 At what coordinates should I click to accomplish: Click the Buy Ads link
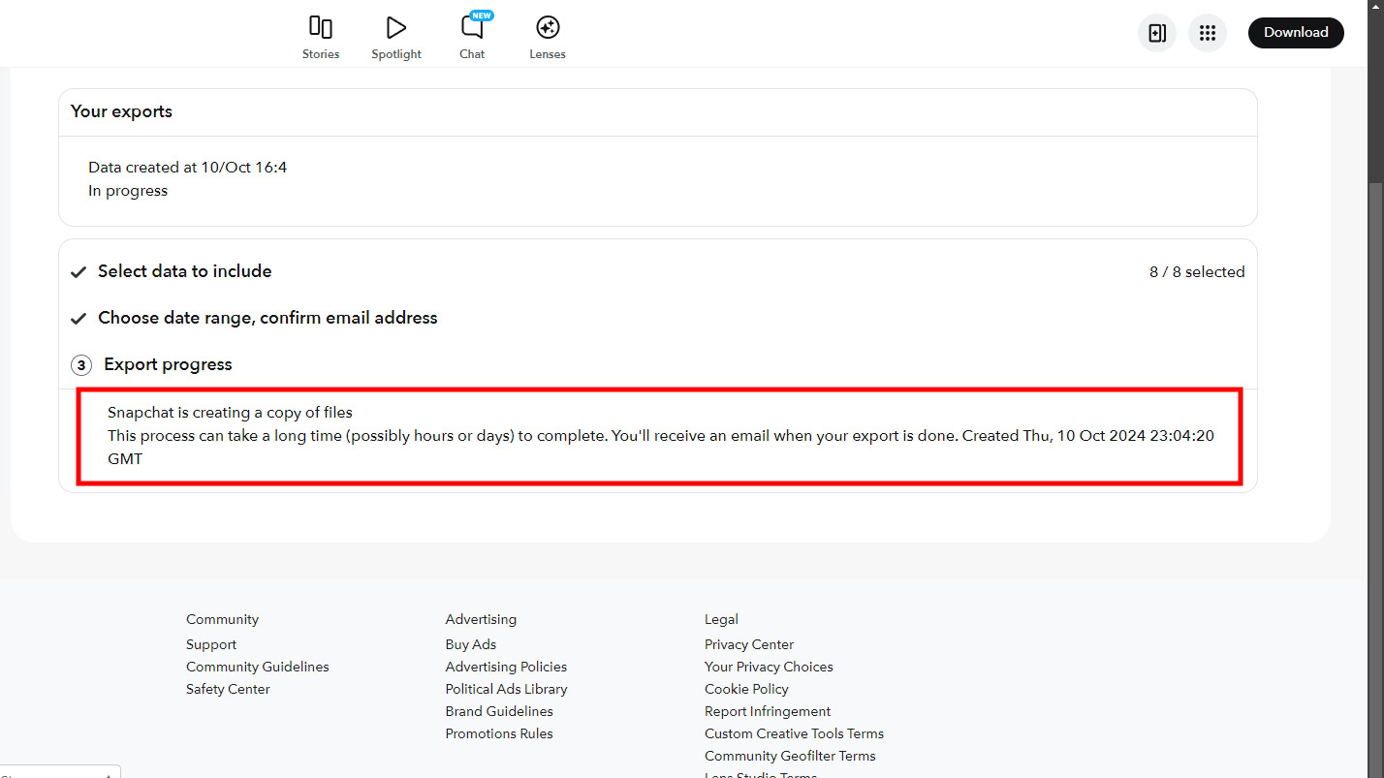[x=470, y=644]
